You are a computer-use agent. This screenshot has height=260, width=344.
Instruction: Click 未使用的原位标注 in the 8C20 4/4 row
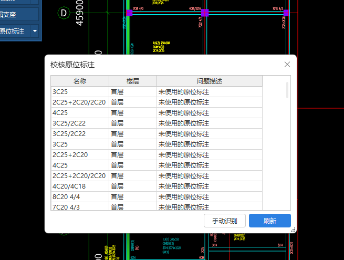[184, 197]
